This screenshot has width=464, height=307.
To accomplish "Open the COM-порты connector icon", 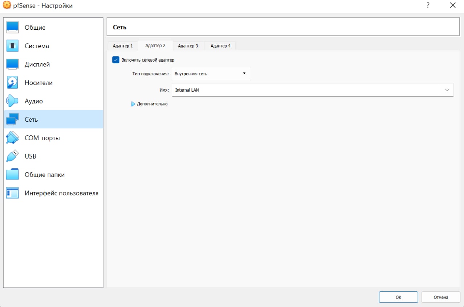I will click(12, 138).
